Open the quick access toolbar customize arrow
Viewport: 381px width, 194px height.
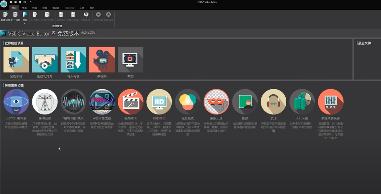(31, 2)
